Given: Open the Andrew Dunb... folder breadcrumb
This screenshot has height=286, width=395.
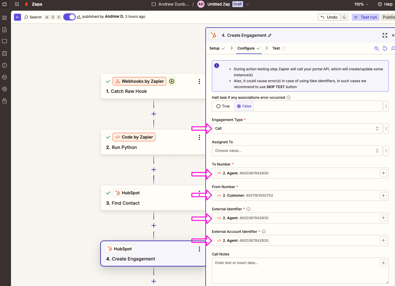Looking at the screenshot, I should (170, 4).
